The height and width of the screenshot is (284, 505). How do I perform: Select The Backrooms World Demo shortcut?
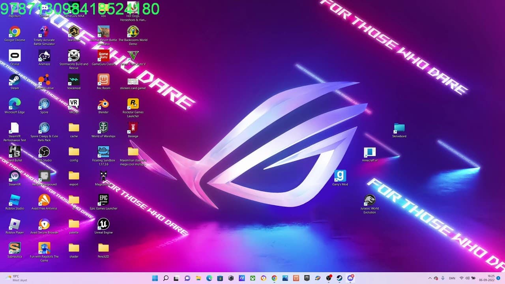[133, 35]
